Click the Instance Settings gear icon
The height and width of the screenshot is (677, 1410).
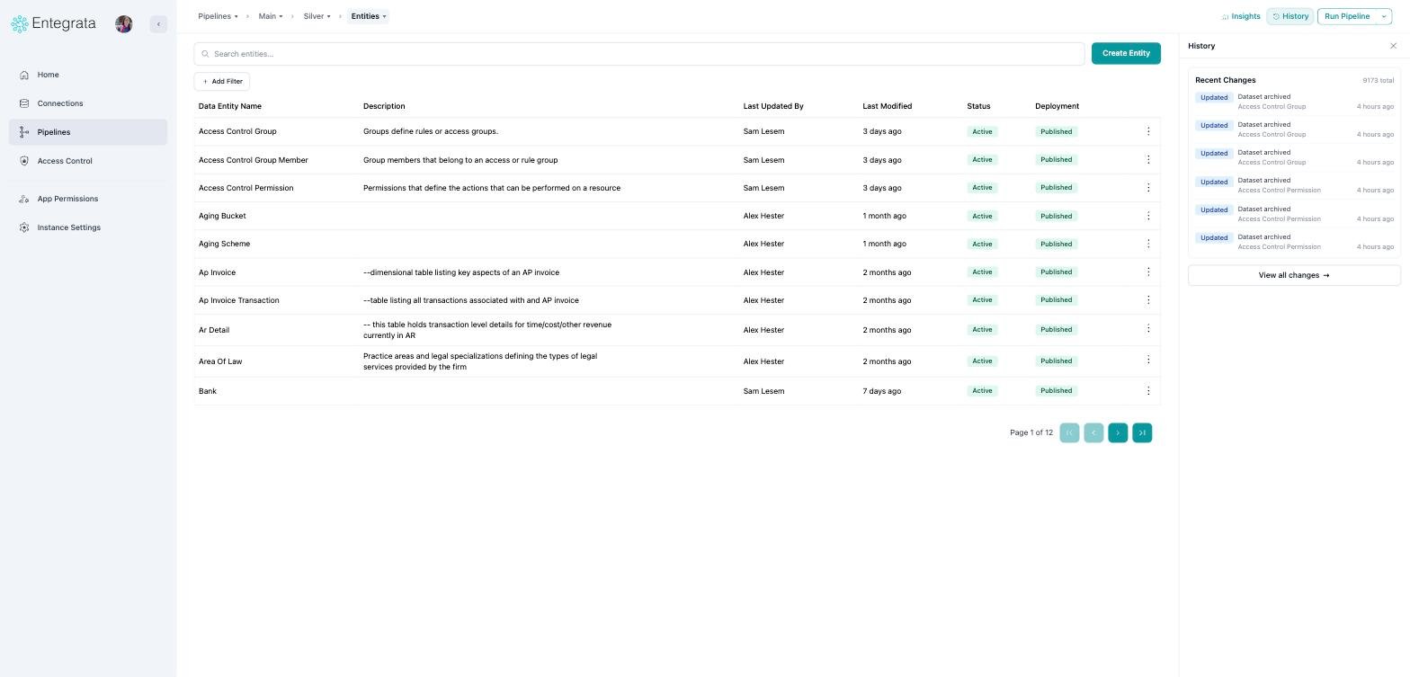(24, 227)
